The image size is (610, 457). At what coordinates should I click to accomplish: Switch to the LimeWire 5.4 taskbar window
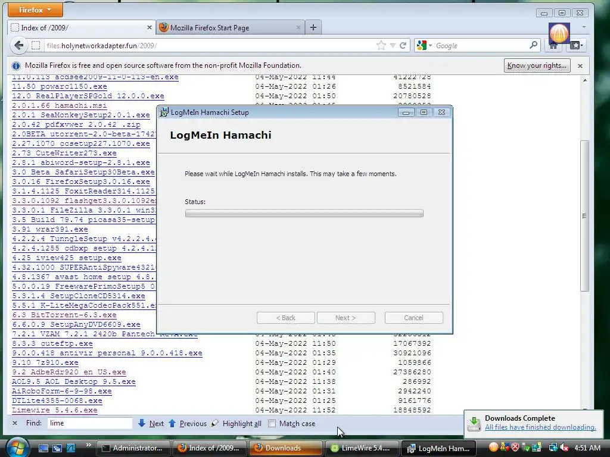[362, 448]
